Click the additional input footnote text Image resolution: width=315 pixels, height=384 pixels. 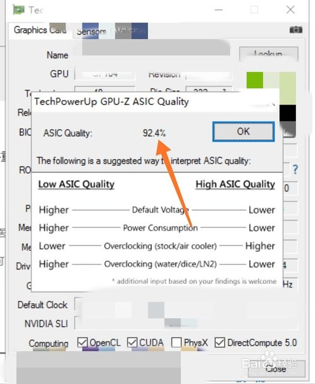(x=194, y=281)
